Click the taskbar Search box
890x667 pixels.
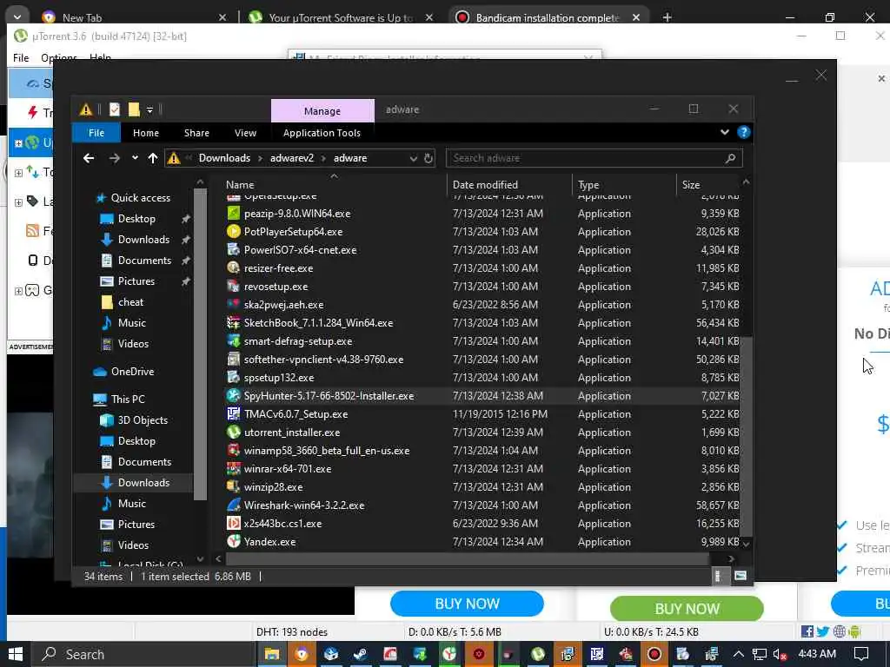point(143,654)
